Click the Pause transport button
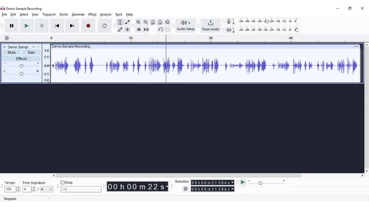Viewport: 369px width, 207px height. [x=12, y=26]
